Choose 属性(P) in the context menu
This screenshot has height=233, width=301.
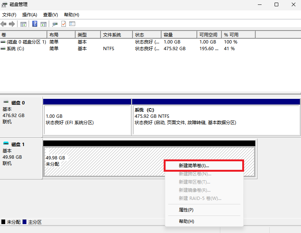coord(186,210)
